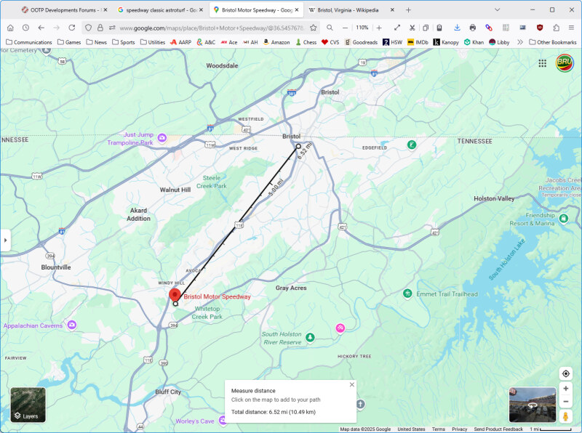Open the Other Bookmarks folder
Image resolution: width=582 pixels, height=433 pixels.
coord(553,42)
